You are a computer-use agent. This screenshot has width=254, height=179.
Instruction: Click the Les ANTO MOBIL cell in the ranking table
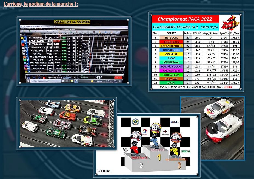[171, 46]
